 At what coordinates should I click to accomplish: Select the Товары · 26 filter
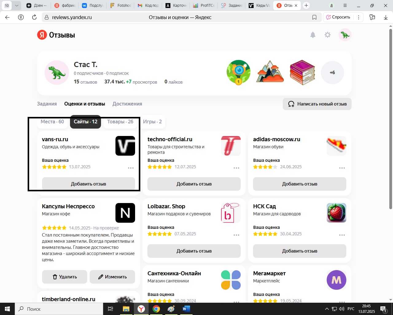pyautogui.click(x=120, y=122)
